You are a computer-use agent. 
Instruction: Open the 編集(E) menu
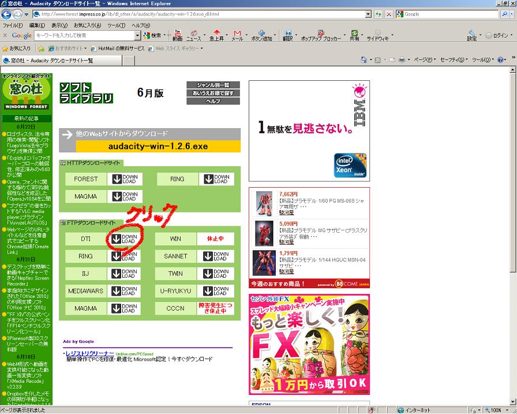click(x=37, y=25)
